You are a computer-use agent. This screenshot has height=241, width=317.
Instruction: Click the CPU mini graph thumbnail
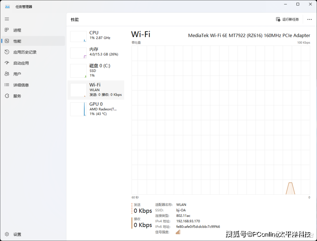78,36
